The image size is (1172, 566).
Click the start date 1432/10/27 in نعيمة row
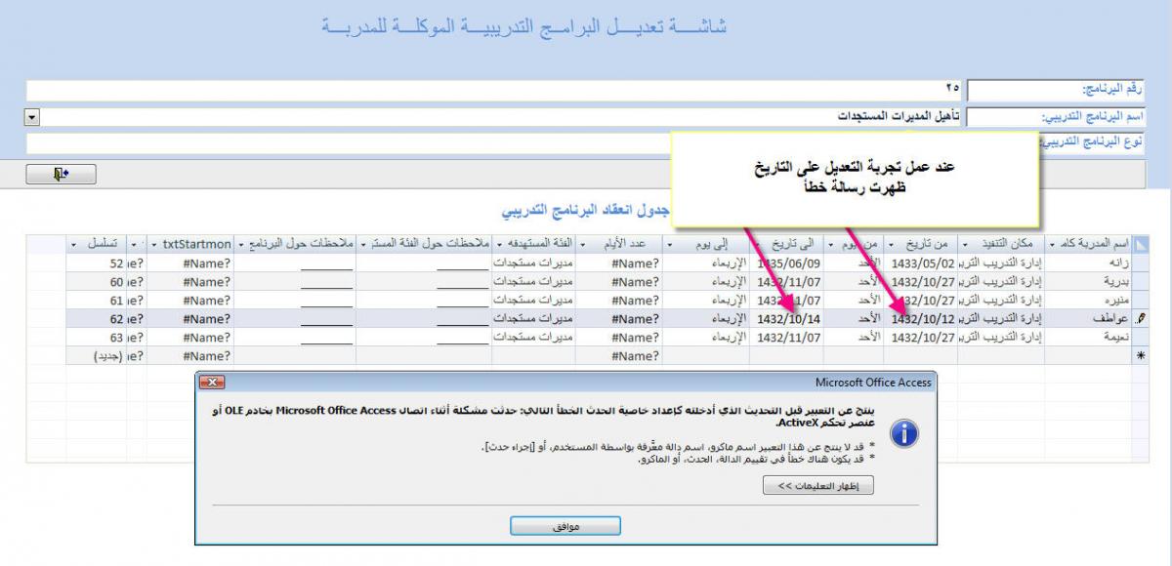click(923, 337)
